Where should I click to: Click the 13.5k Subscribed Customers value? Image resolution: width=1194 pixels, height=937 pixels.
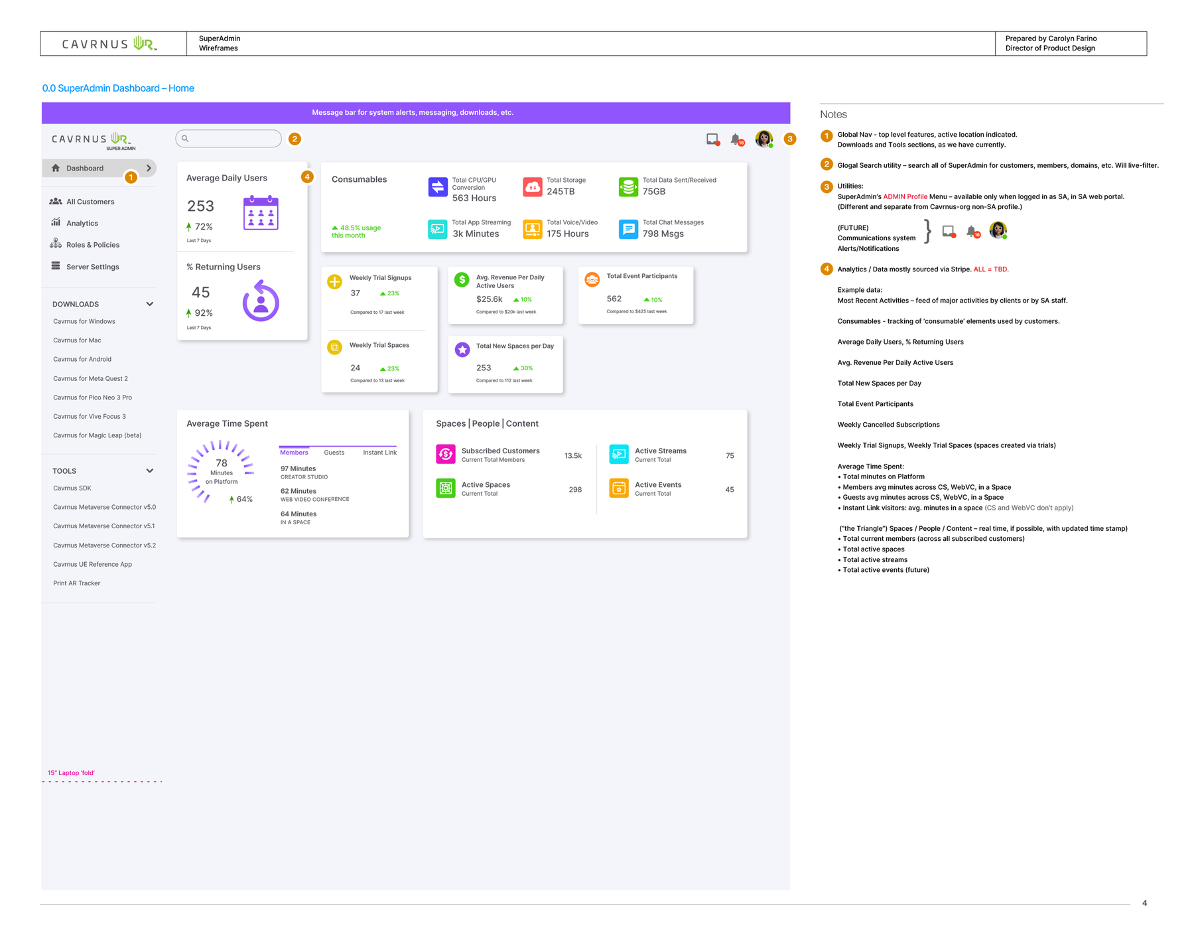(x=573, y=456)
